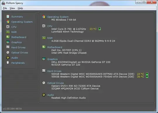The image size is (158, 113).
Task: Click the Operating System heading link in summary
Action: tap(58, 17)
